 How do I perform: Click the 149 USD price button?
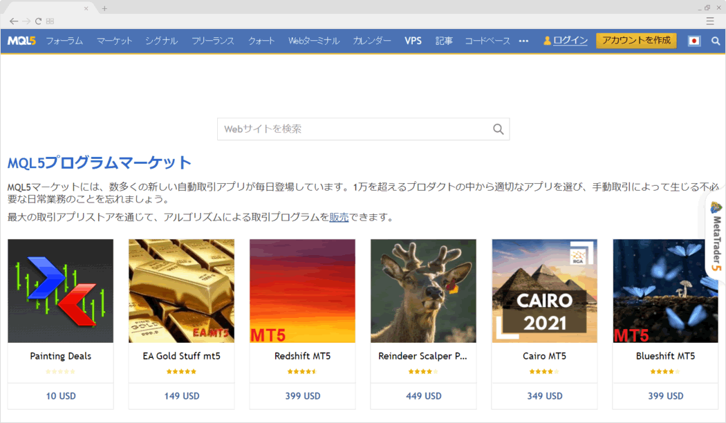pyautogui.click(x=181, y=396)
